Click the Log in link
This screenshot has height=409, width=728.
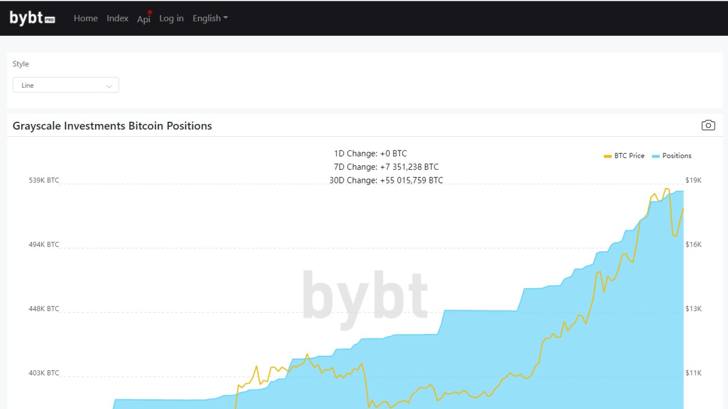tap(172, 18)
